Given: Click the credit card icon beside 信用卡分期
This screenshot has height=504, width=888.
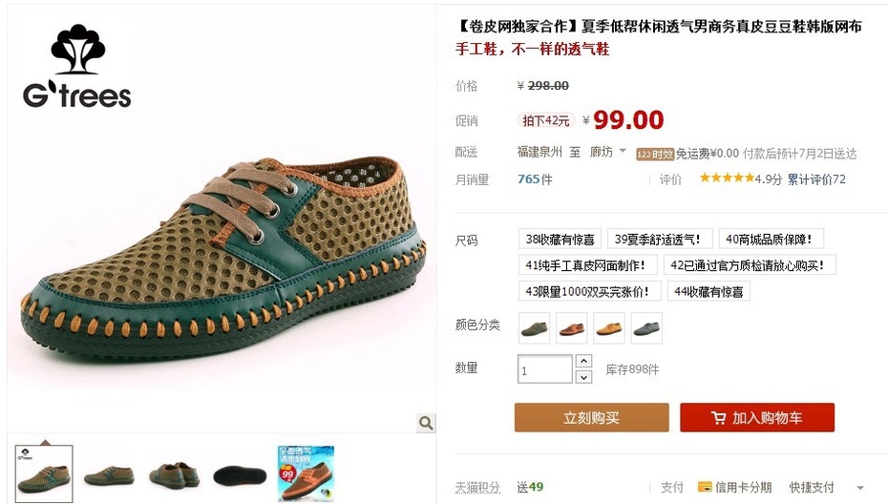Looking at the screenshot, I should pyautogui.click(x=705, y=487).
